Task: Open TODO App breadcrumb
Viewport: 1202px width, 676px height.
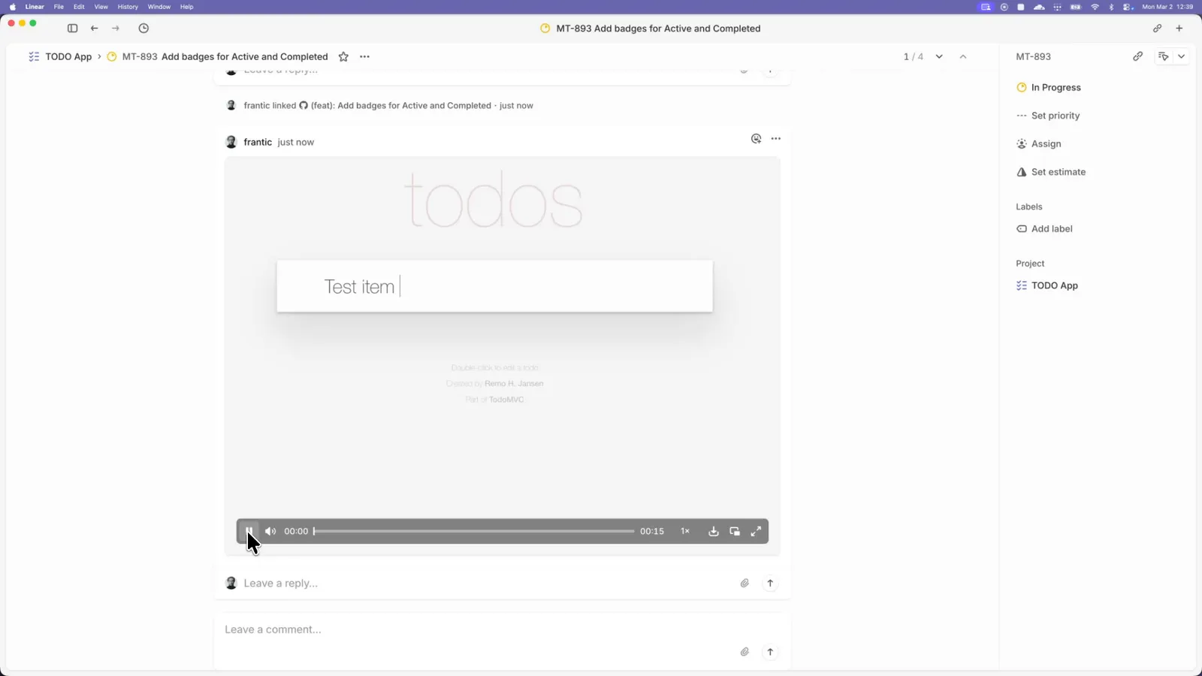Action: [x=68, y=56]
